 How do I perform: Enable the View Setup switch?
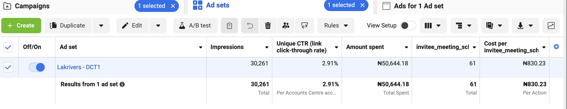coord(408,26)
